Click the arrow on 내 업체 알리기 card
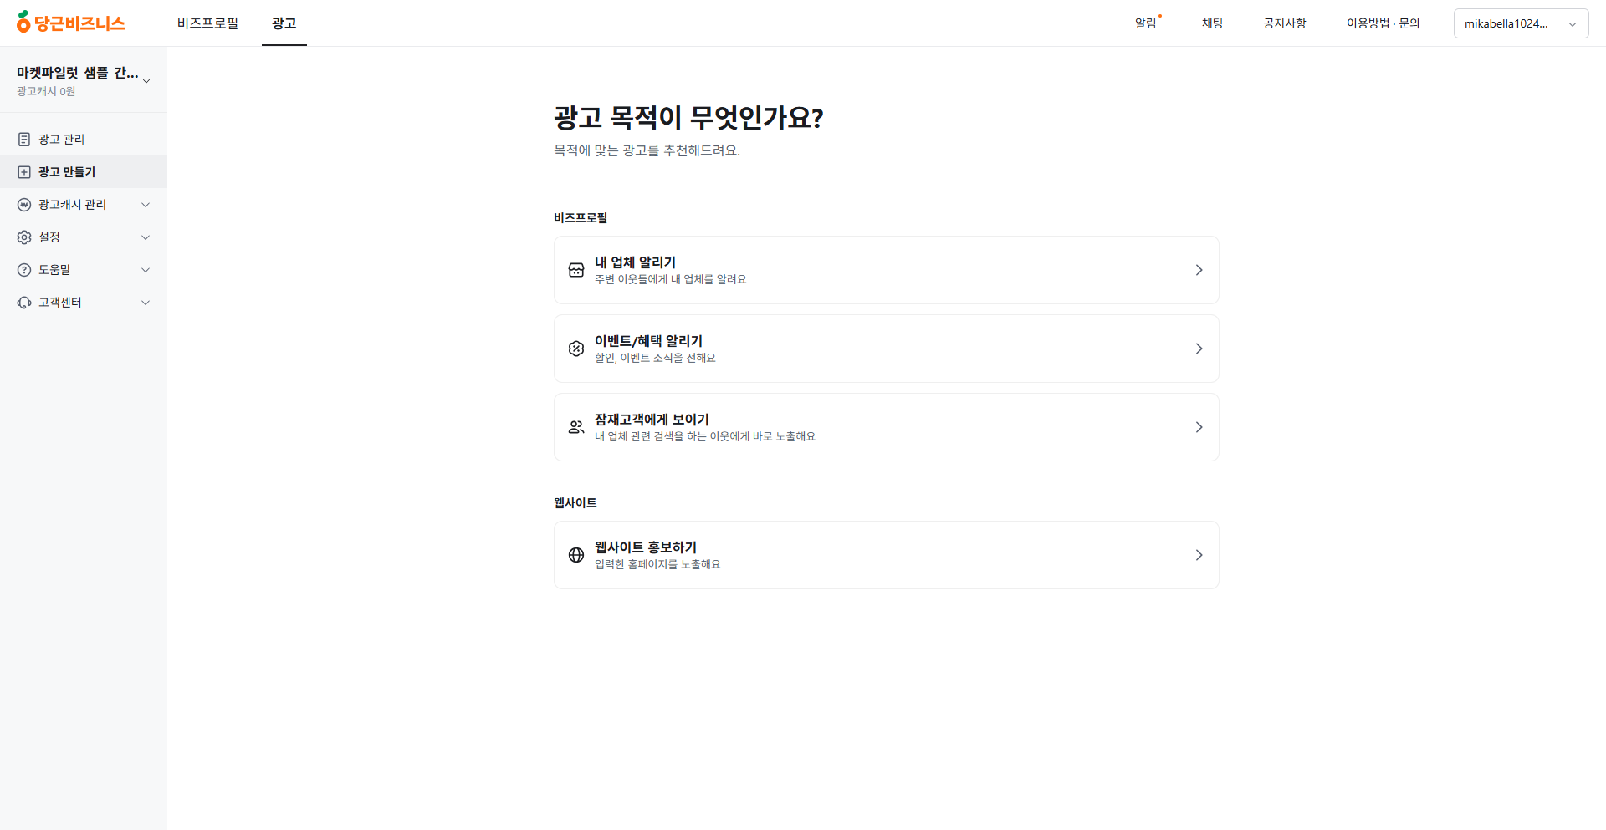This screenshot has height=830, width=1606. (1199, 270)
